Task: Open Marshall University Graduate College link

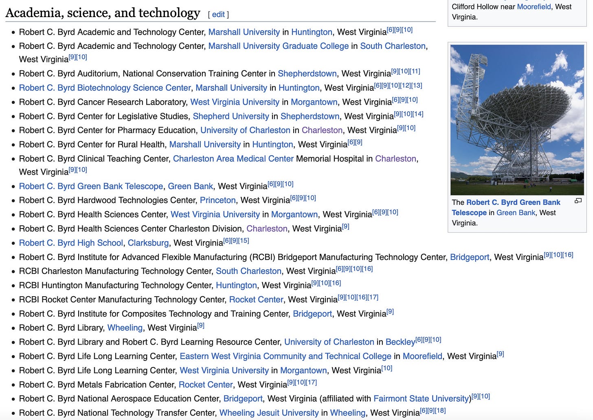Action: [279, 46]
